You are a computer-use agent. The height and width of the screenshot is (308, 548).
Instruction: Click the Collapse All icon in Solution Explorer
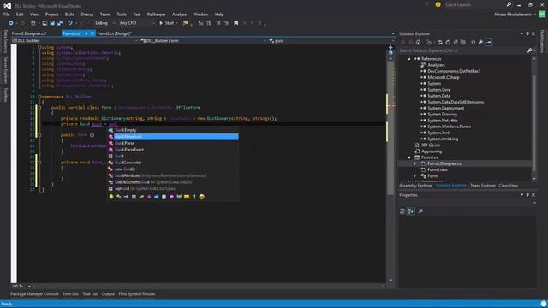pos(456,42)
